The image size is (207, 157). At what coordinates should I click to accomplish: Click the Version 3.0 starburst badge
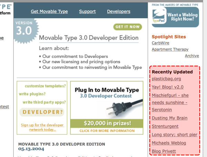point(26,31)
